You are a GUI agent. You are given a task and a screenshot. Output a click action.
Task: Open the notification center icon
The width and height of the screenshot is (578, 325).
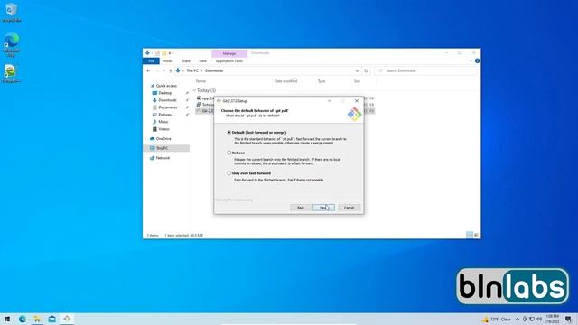click(x=568, y=319)
